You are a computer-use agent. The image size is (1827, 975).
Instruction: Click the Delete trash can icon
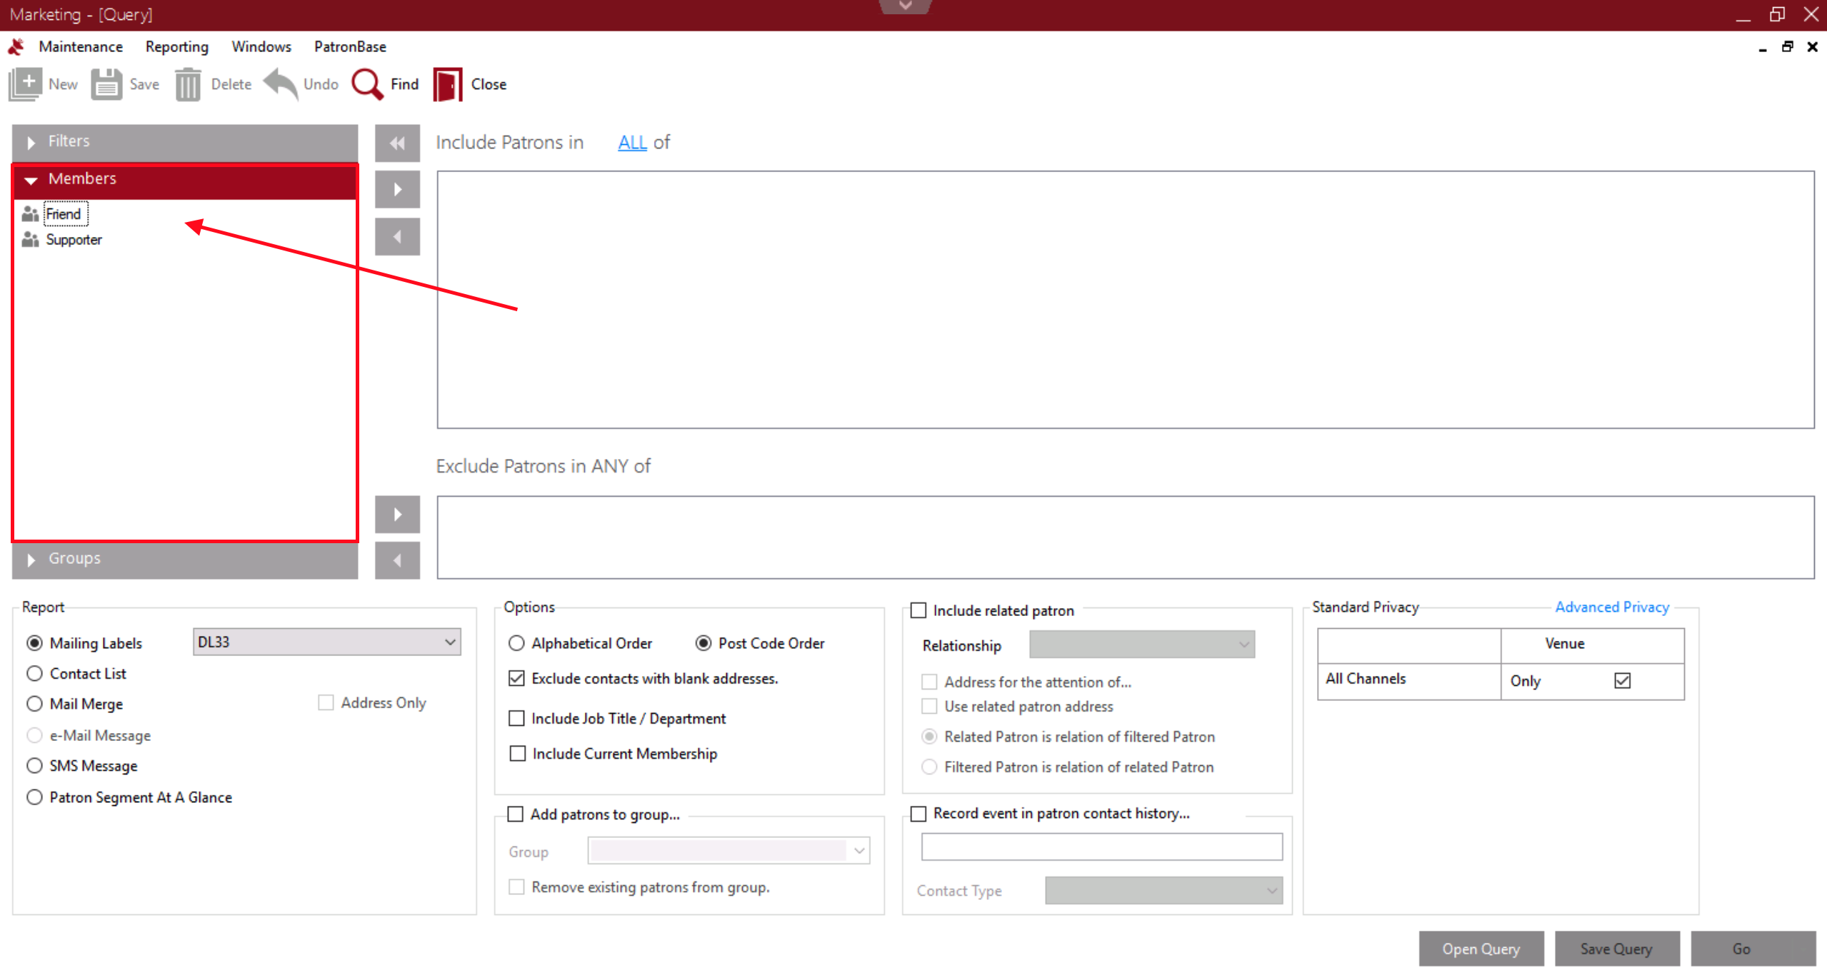(188, 84)
